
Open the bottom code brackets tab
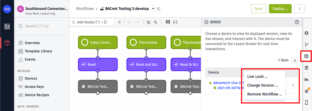(x=307, y=102)
